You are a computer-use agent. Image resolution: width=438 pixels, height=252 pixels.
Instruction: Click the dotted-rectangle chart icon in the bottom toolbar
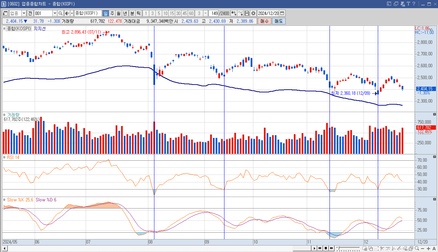pyautogui.click(x=376, y=249)
